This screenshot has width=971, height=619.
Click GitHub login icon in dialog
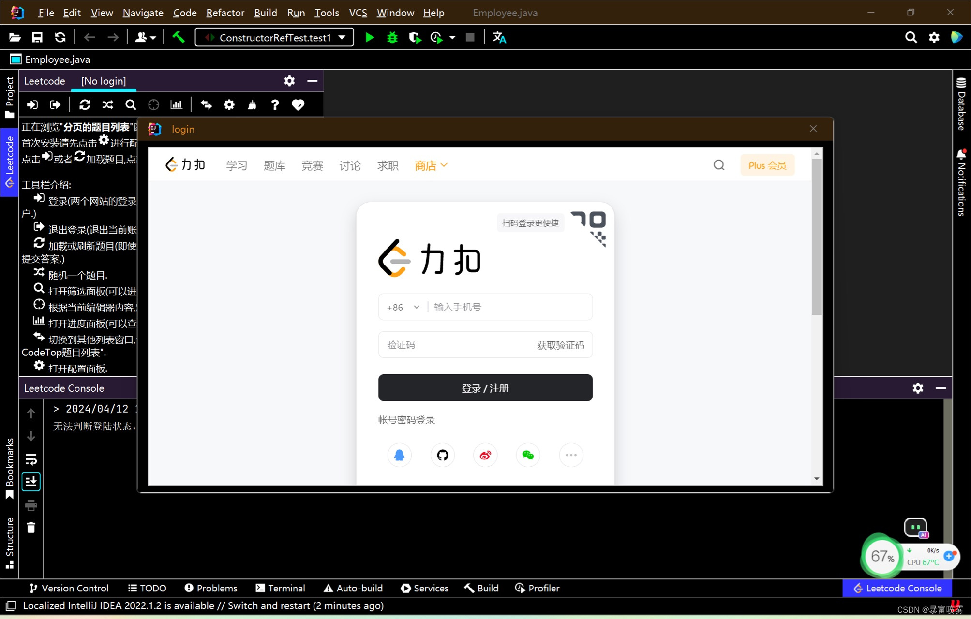pos(442,455)
